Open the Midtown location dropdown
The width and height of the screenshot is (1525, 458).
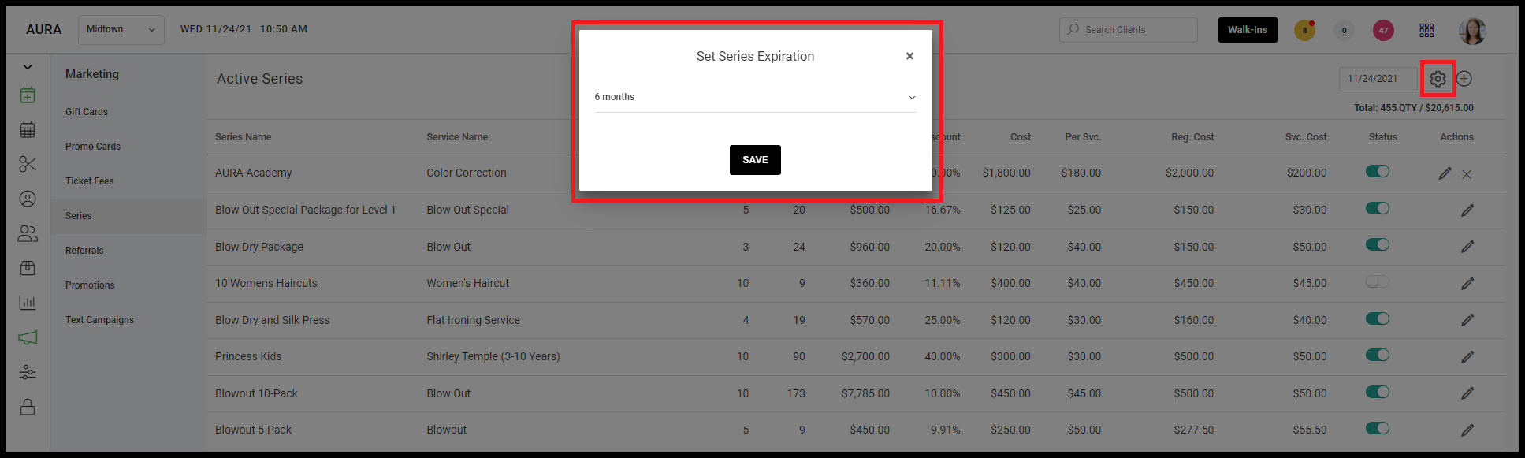(121, 29)
